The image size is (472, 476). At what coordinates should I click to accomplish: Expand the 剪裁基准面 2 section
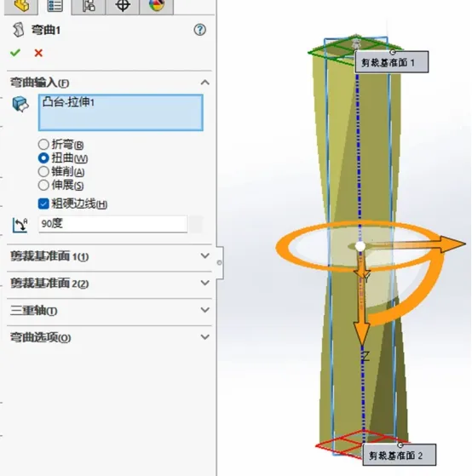point(205,283)
